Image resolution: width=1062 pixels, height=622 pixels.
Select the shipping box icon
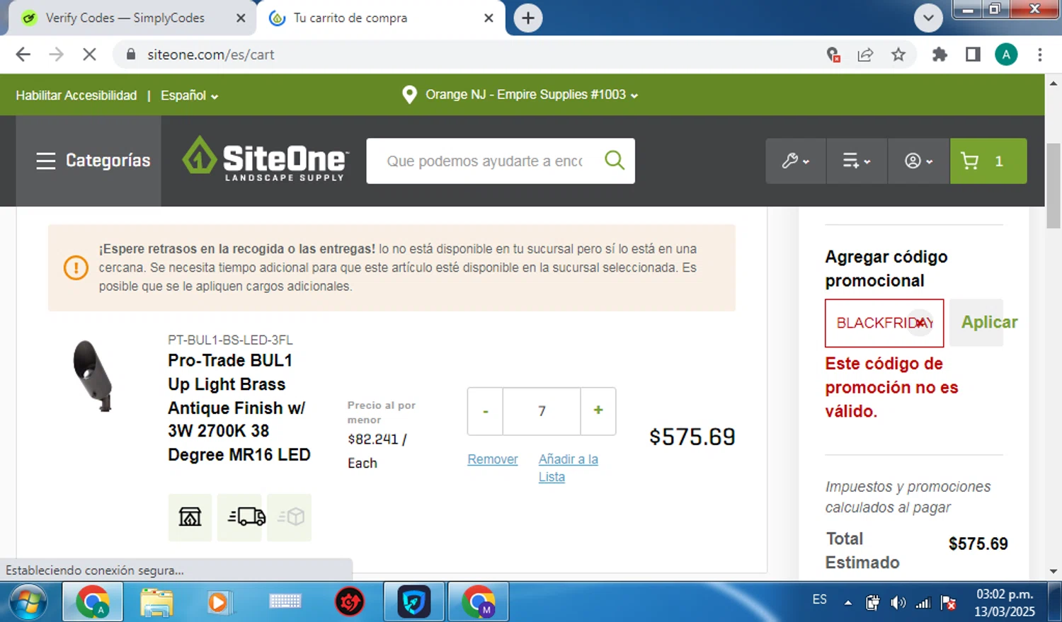tap(290, 517)
